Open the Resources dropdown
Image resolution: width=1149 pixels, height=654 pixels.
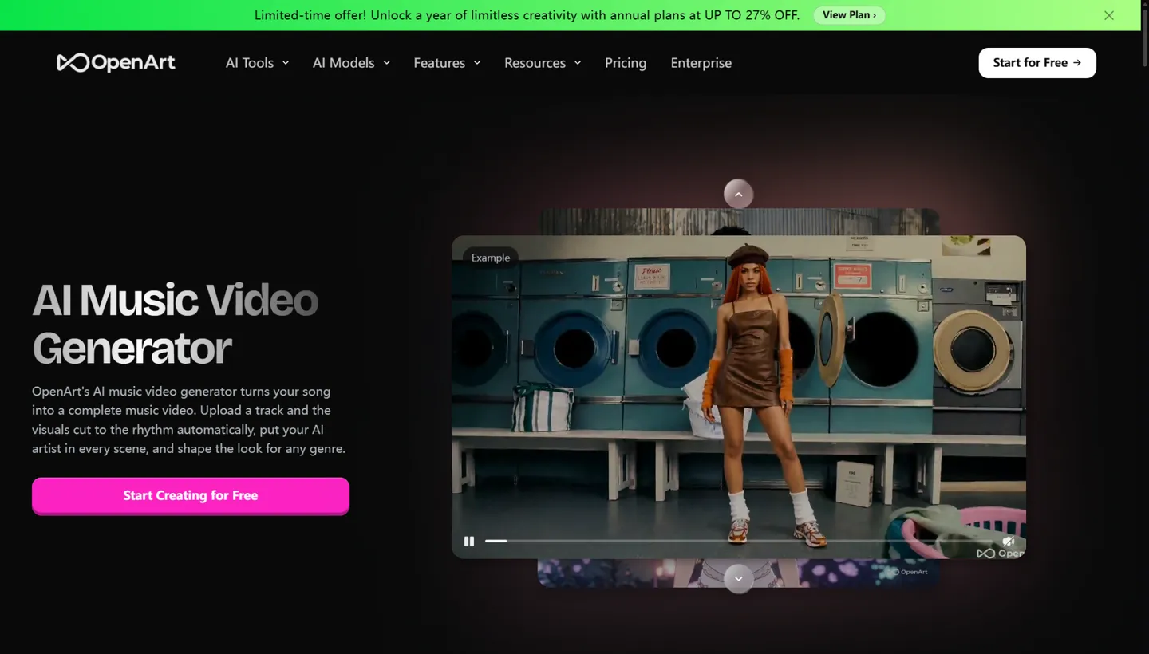543,63
